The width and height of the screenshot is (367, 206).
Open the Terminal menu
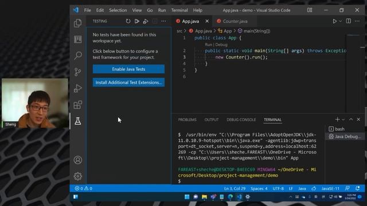pos(179,10)
